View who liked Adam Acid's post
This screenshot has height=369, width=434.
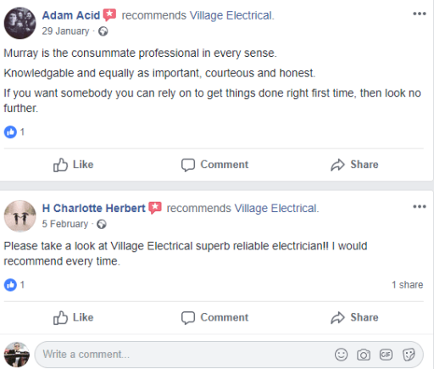pos(14,131)
